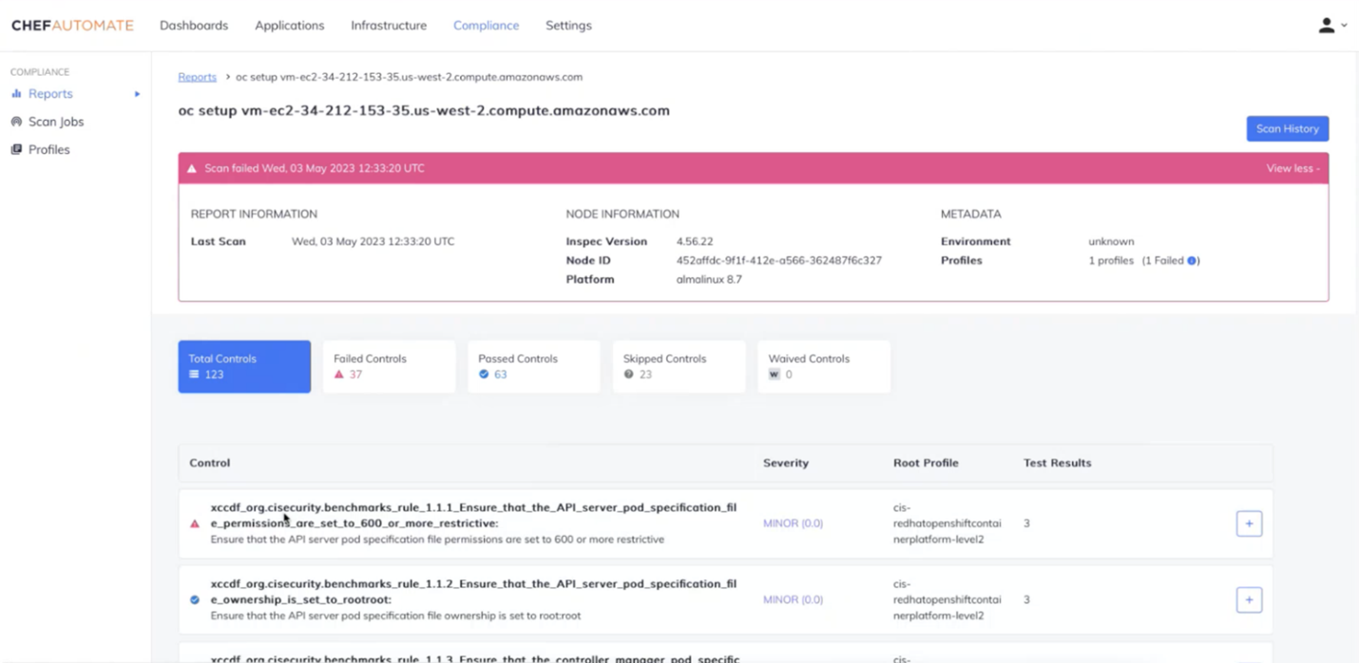Viewport: 1359px width, 663px height.
Task: Switch to the Compliance tab
Action: [486, 26]
